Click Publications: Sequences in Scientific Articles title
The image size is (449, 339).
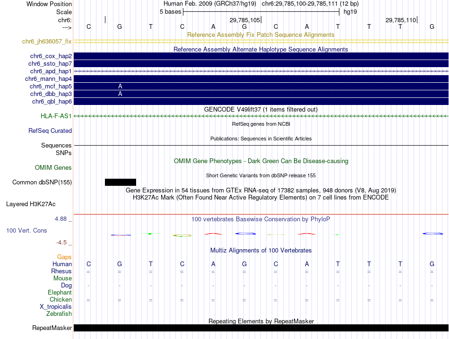coord(261,139)
